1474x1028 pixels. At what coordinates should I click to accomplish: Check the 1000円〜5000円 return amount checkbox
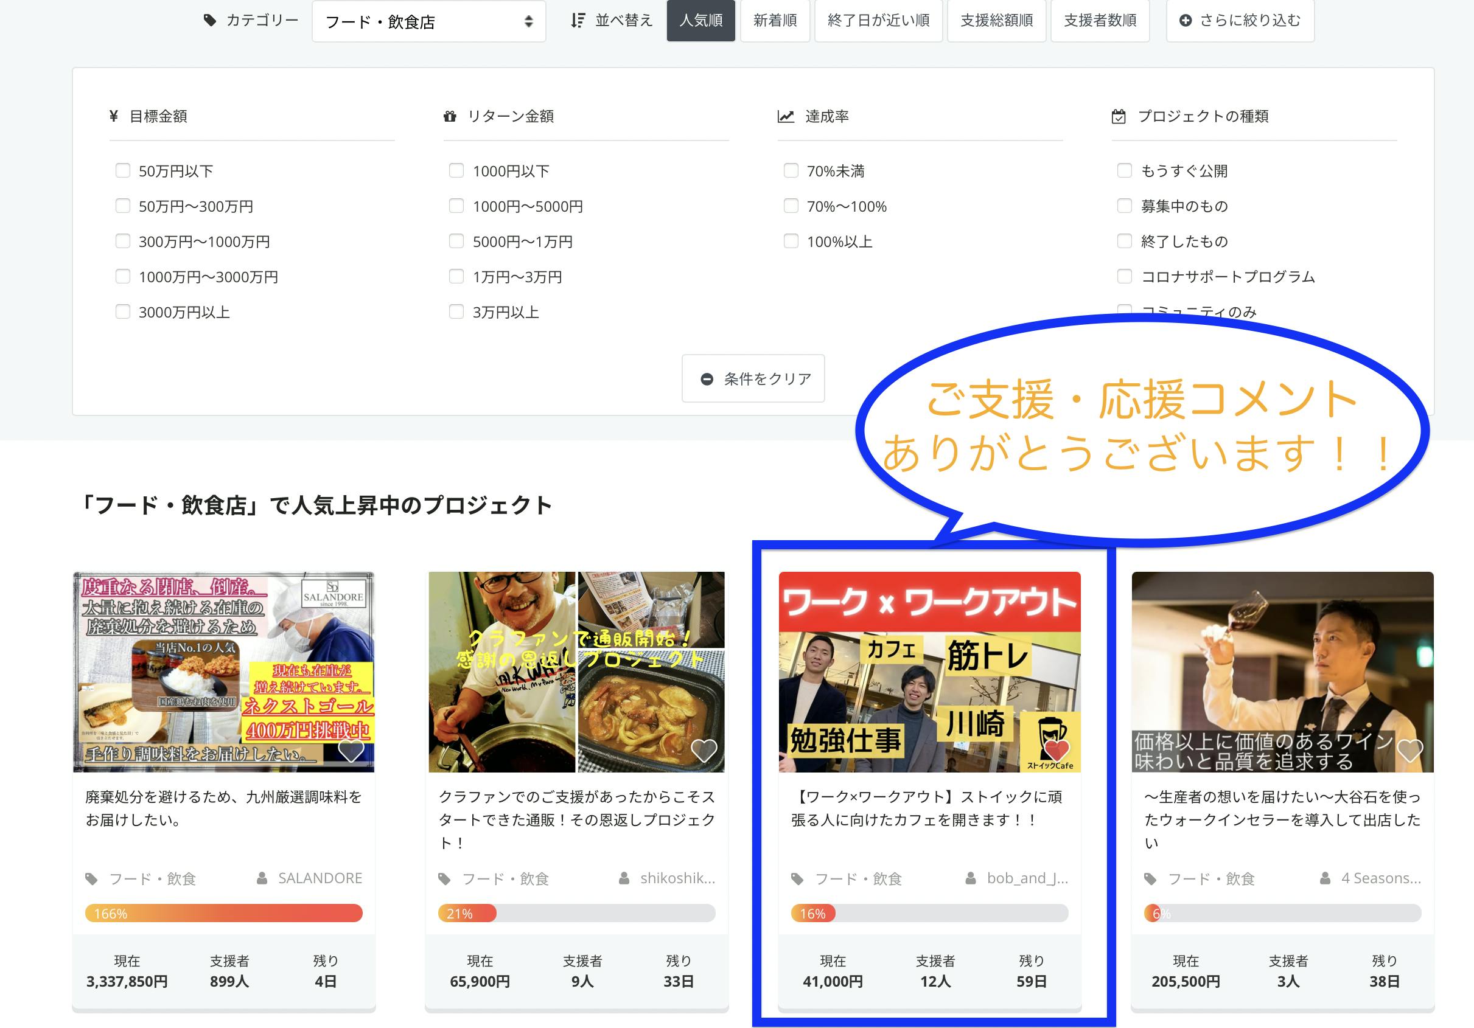[456, 206]
